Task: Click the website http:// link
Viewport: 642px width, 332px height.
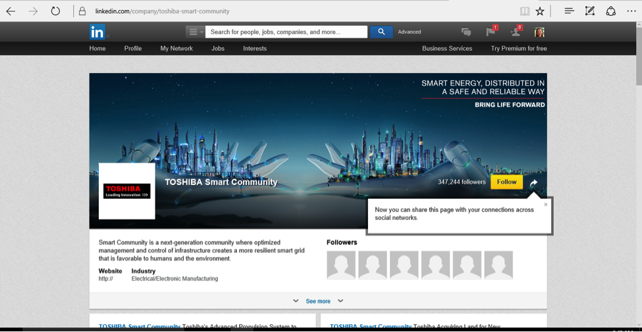Action: point(105,279)
